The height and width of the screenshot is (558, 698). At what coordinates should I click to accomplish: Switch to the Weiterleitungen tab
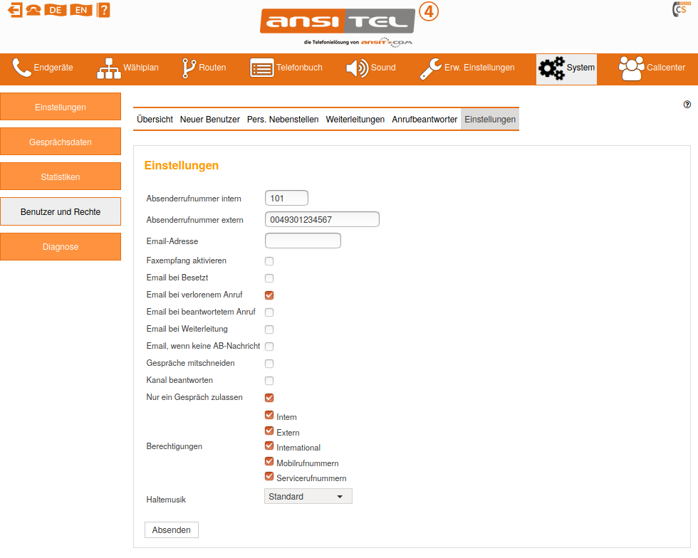click(x=355, y=120)
